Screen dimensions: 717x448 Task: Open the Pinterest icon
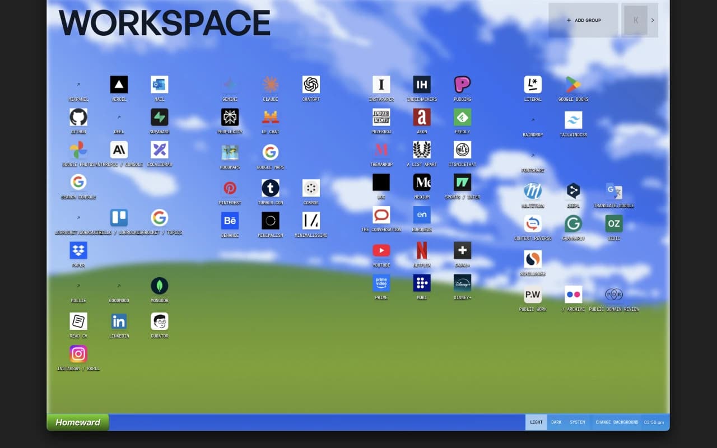[x=230, y=188]
